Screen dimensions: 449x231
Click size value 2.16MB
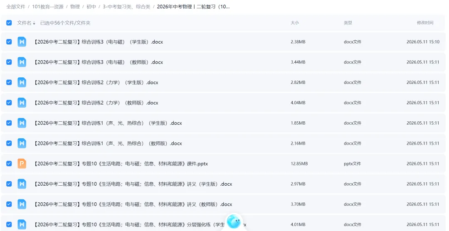click(298, 143)
